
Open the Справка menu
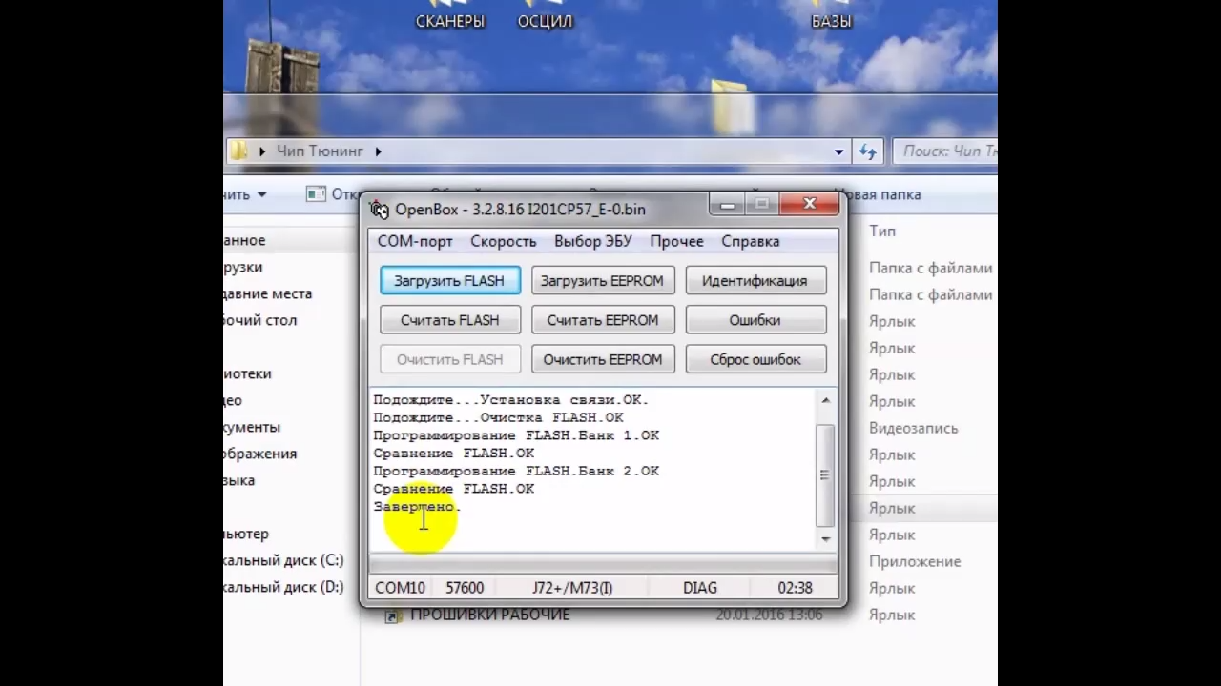750,241
